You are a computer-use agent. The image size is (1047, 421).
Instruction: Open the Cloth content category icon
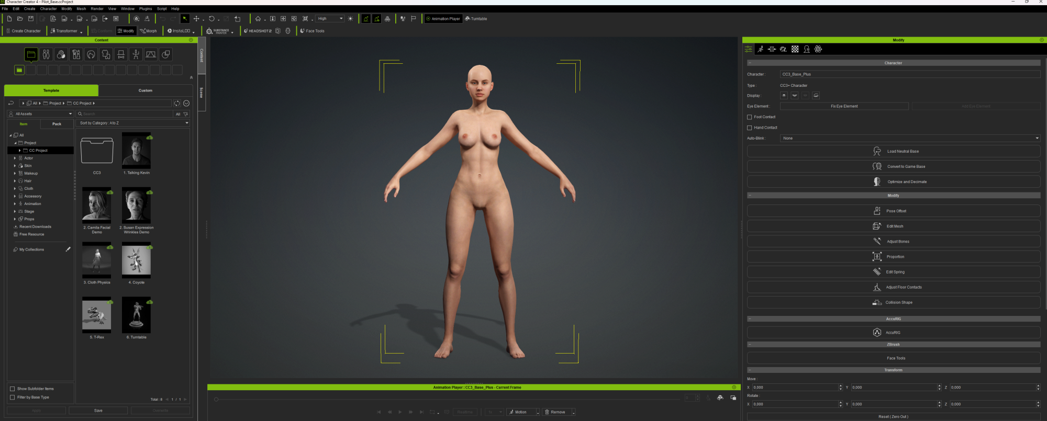point(106,54)
